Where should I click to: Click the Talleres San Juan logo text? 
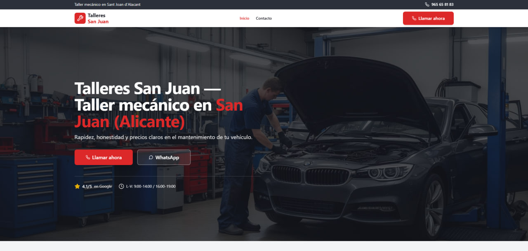(98, 18)
